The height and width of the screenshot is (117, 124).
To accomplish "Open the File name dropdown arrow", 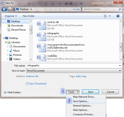I will (x=120, y=66).
